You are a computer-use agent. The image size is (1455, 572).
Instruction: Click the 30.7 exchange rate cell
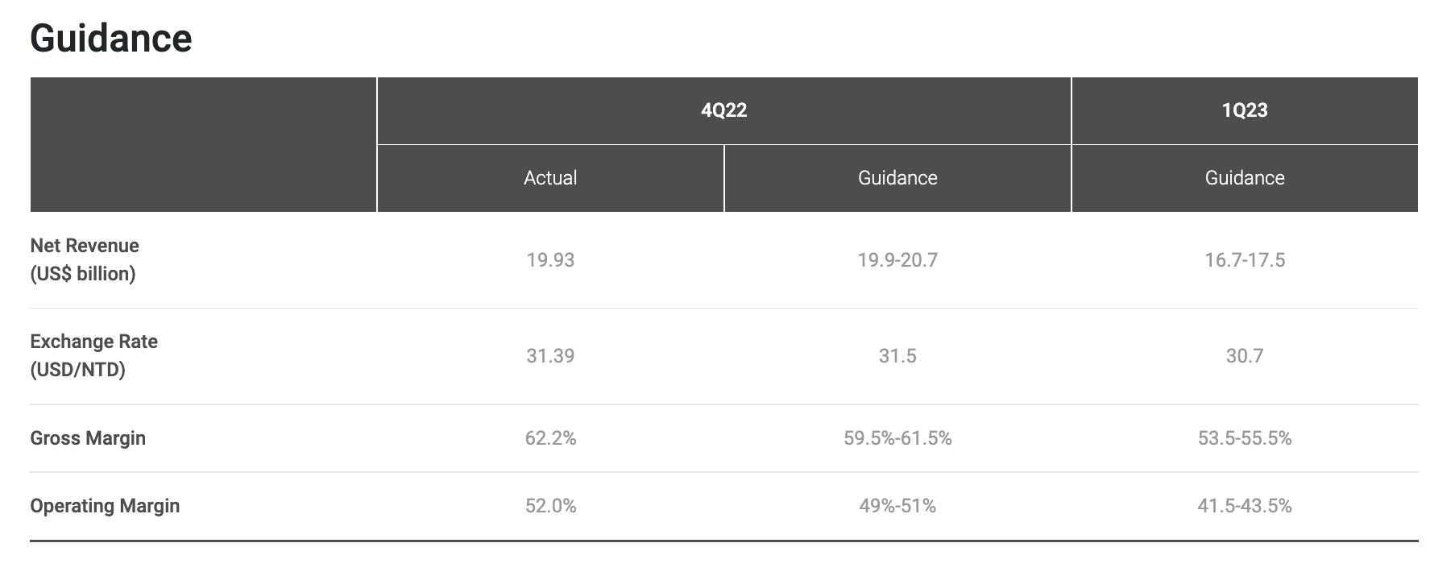(1245, 356)
